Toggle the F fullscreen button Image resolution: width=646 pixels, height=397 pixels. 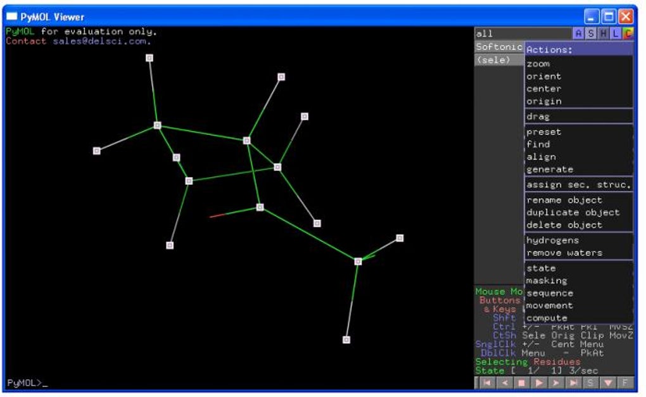coord(625,383)
